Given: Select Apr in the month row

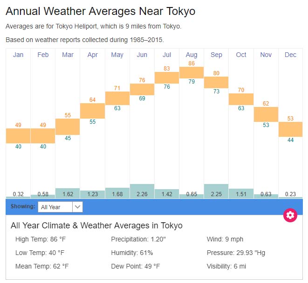Looking at the screenshot, I should (92, 55).
